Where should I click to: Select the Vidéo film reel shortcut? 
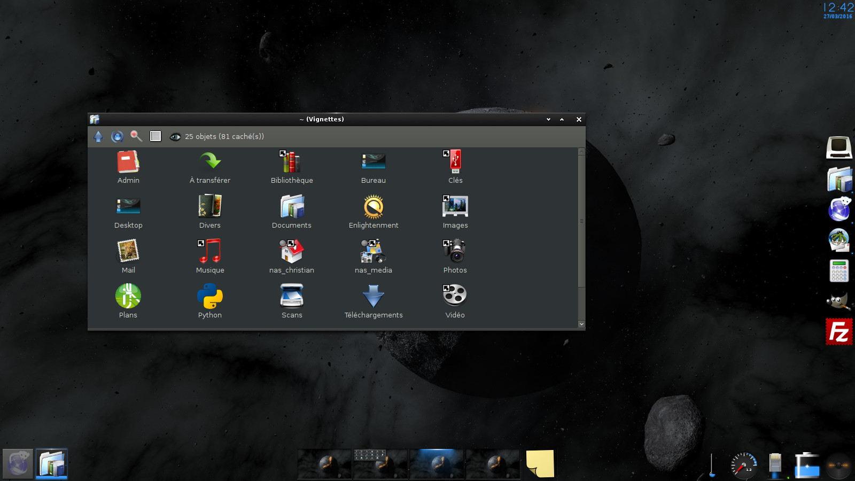(455, 302)
